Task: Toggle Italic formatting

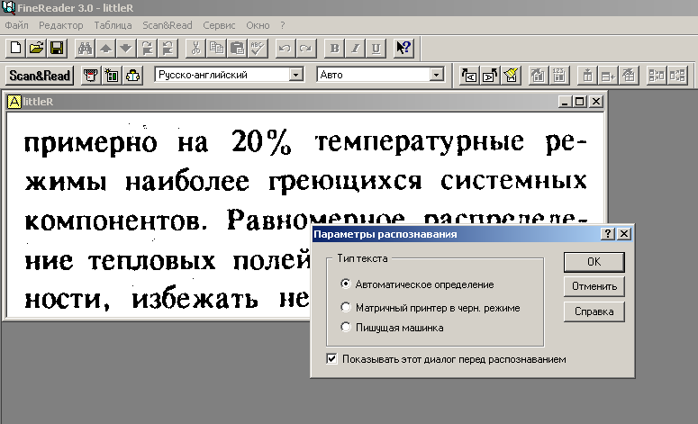Action: click(355, 48)
